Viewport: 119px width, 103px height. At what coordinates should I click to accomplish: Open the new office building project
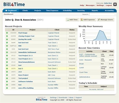26,88
